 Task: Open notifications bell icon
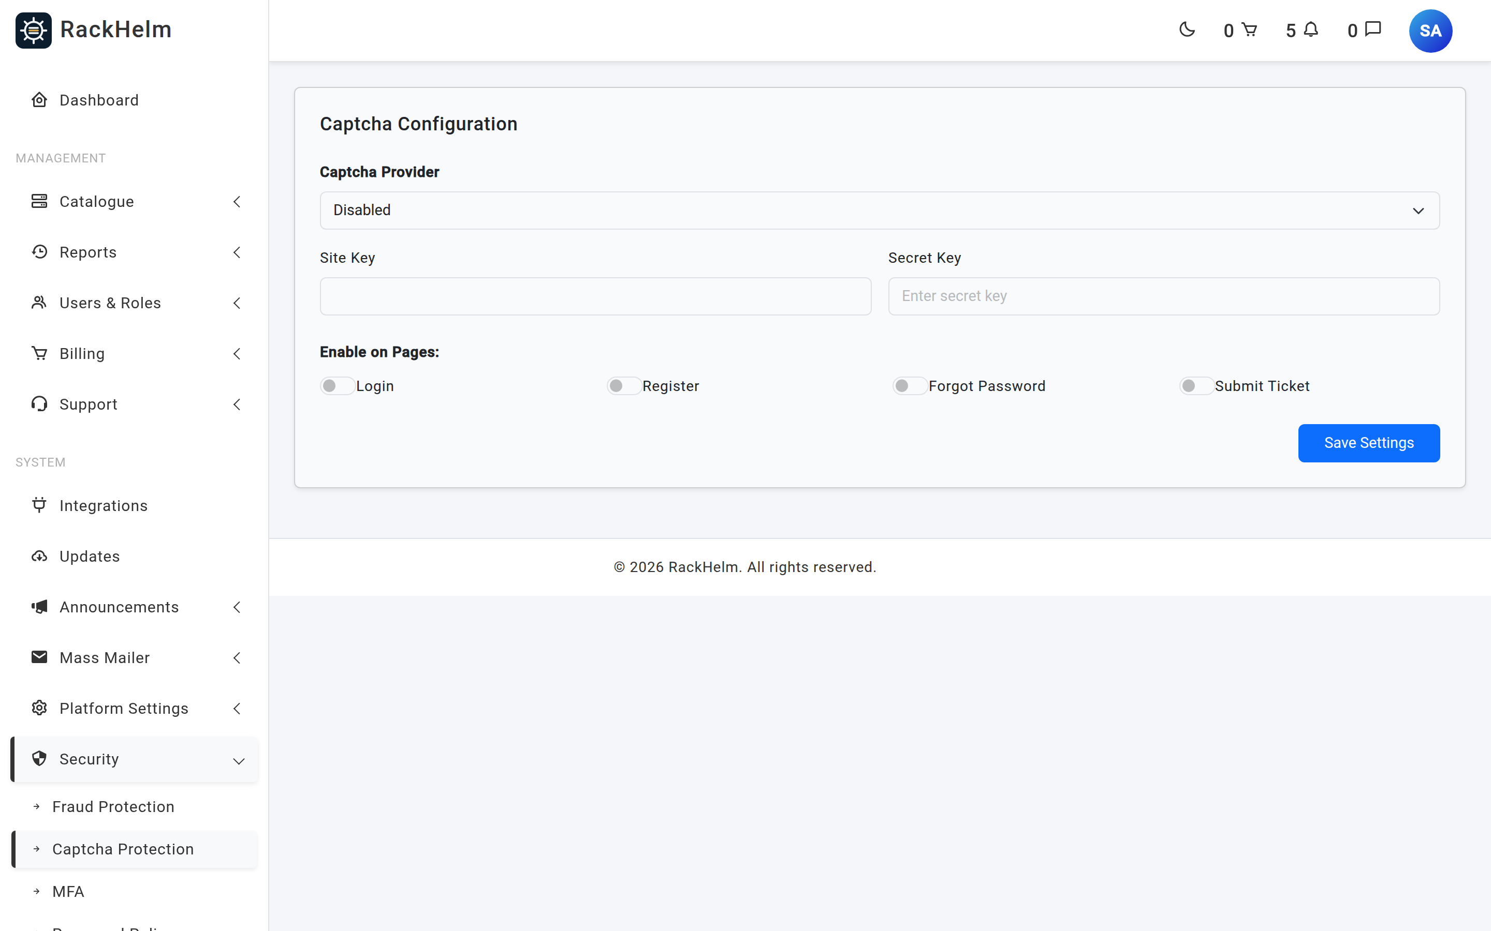[x=1311, y=29]
